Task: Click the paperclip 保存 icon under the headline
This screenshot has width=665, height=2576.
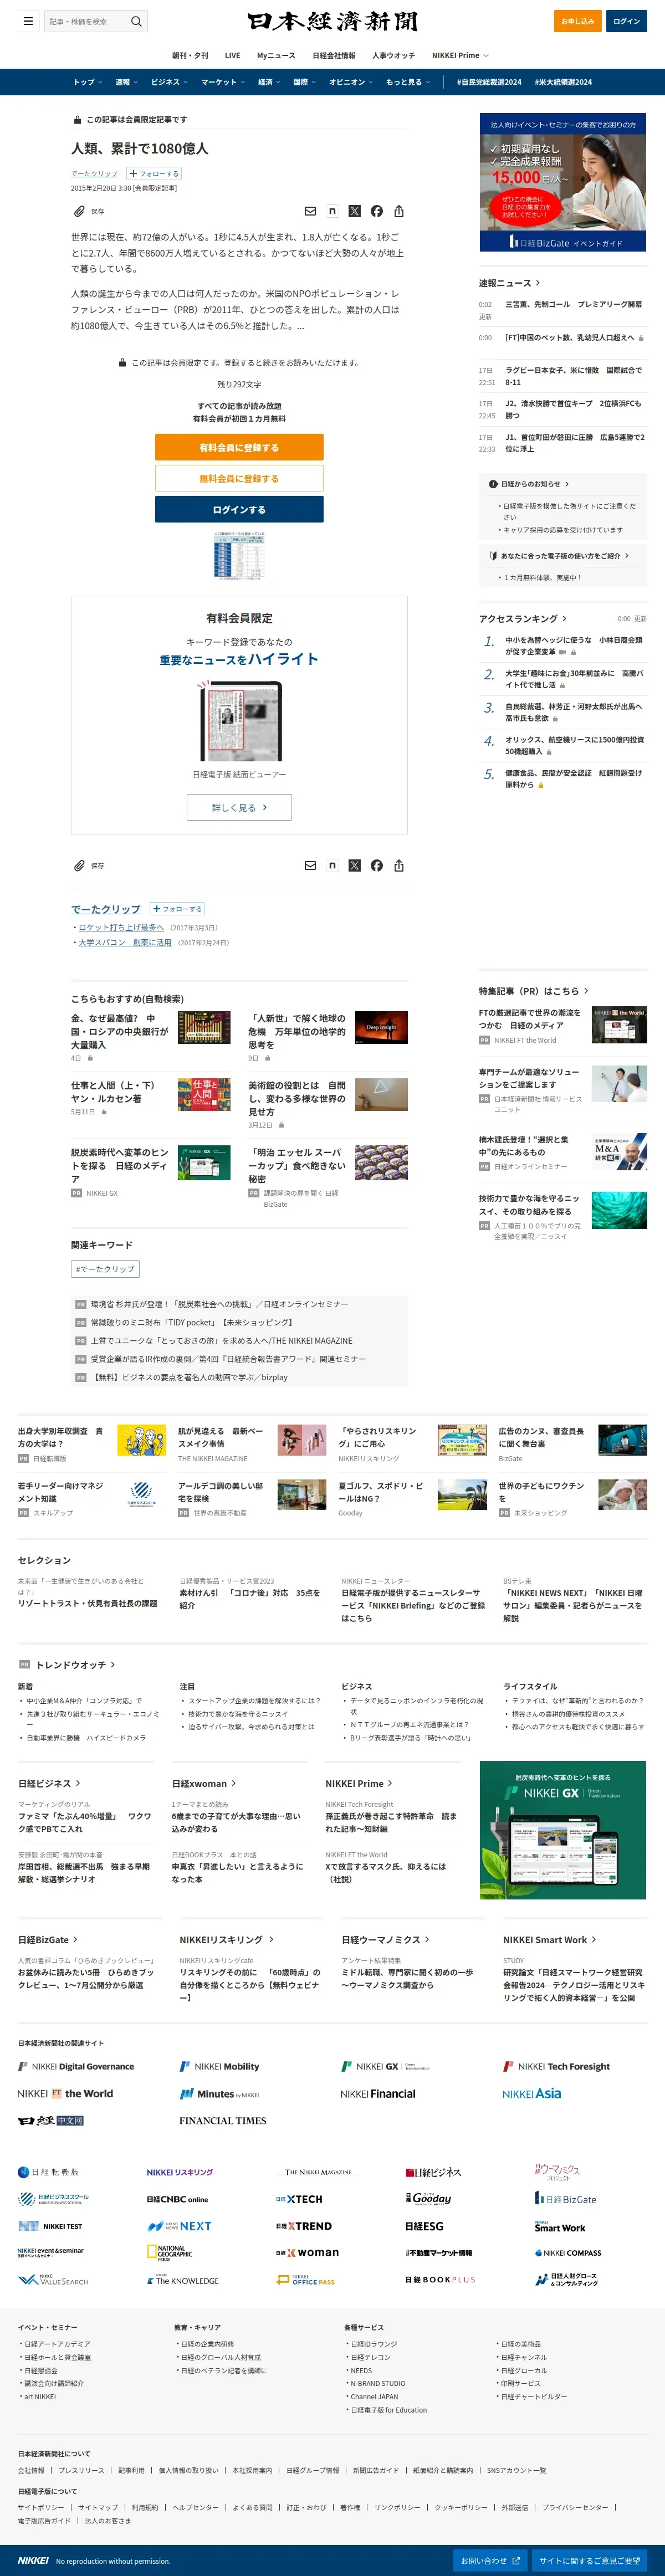Action: coord(80,211)
